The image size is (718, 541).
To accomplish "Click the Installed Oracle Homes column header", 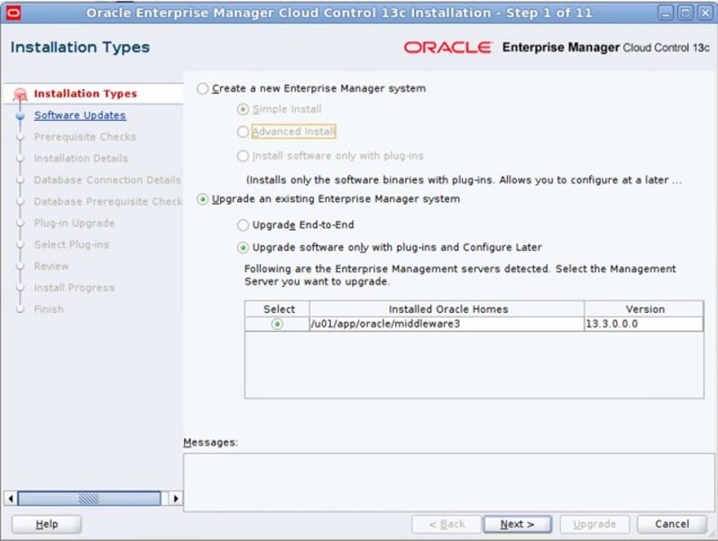I will pyautogui.click(x=447, y=309).
